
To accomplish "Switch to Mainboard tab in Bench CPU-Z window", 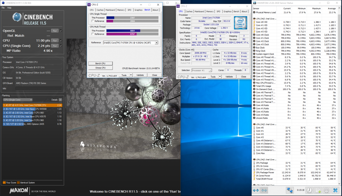I will point(110,10).
